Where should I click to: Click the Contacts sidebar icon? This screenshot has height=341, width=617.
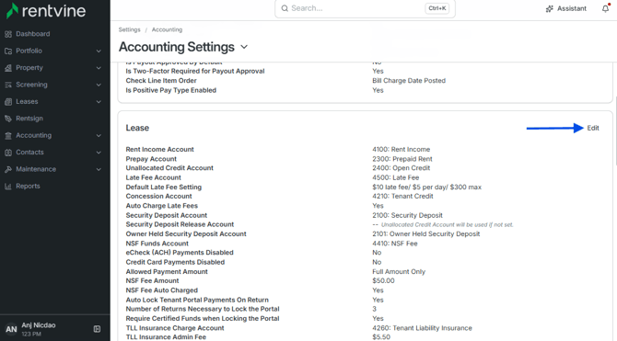tap(8, 153)
